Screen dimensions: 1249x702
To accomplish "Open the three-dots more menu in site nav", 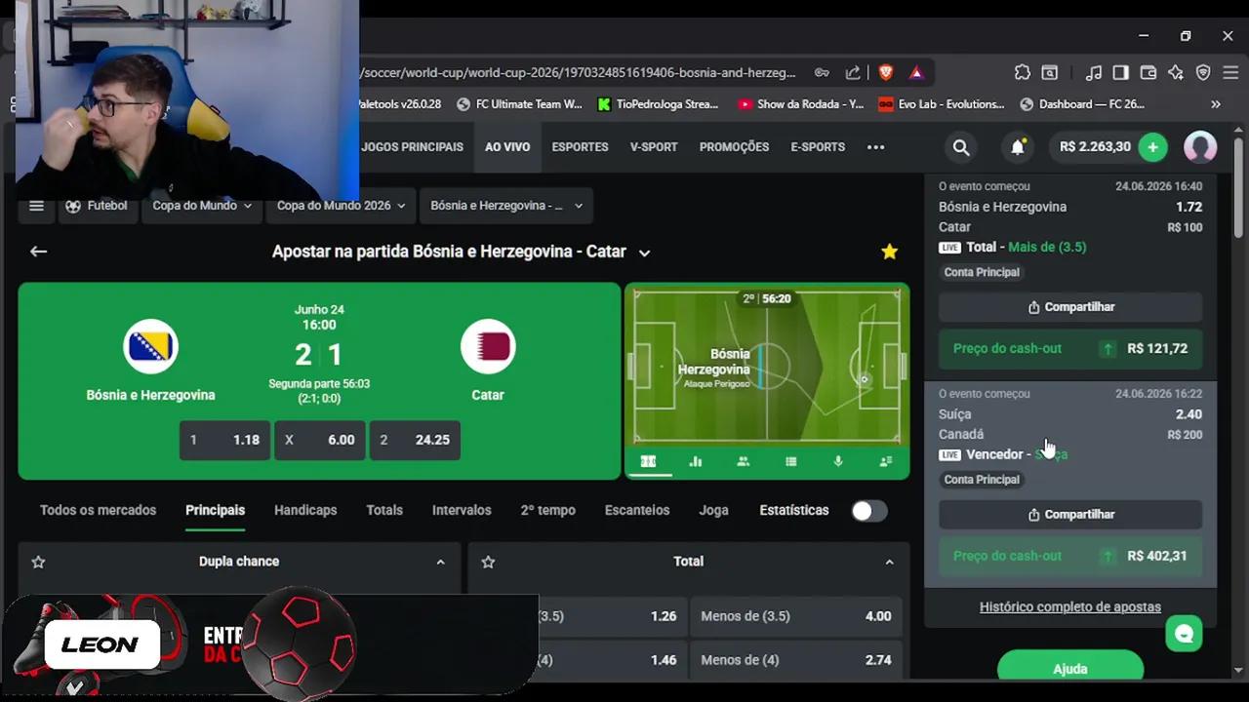I will click(875, 147).
